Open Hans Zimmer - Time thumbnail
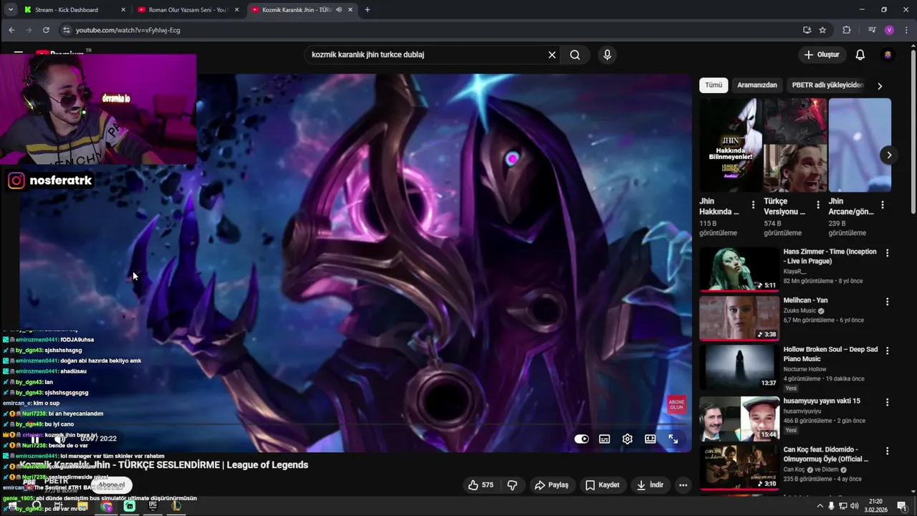The width and height of the screenshot is (917, 516). click(739, 269)
